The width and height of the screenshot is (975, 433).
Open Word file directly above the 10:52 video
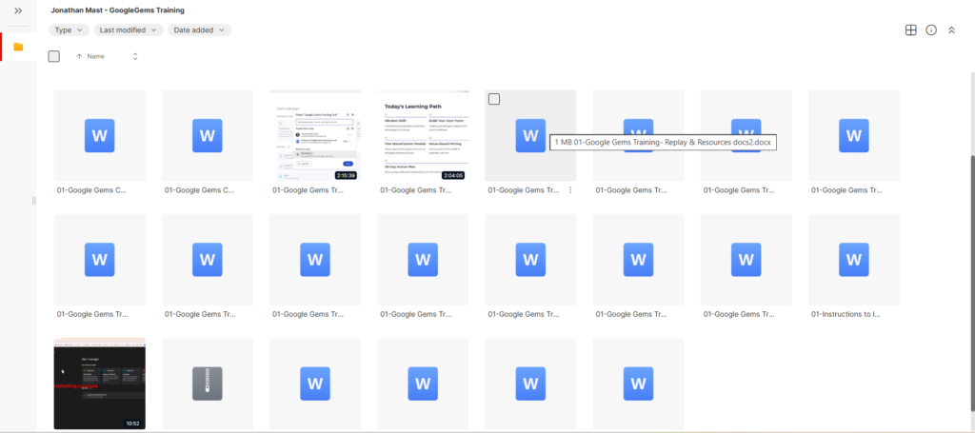pos(99,260)
